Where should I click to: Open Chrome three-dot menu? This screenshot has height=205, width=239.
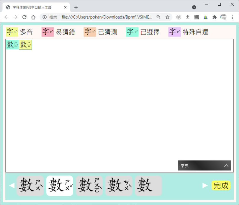coord(233,17)
